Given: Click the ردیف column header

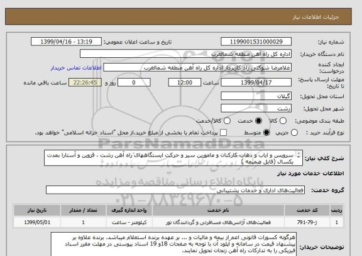Looking at the screenshot, I should point(337,210).
